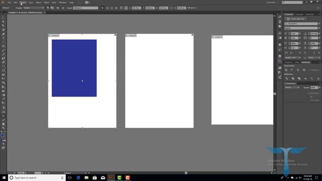Open the Normal blending mode dropdown

pyautogui.click(x=292, y=87)
